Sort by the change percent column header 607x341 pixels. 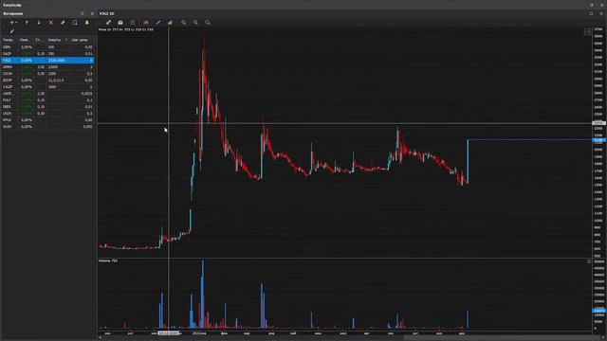[x=26, y=40]
